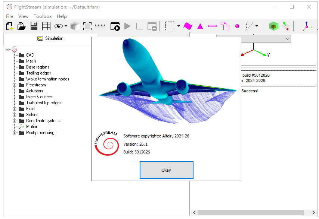The height and width of the screenshot is (219, 319).
Task: Open the Help menu
Action: coord(62,16)
